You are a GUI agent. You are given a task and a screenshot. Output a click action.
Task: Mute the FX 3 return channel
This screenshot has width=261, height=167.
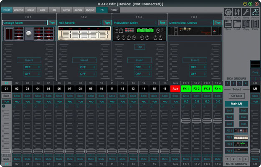pos(207,159)
